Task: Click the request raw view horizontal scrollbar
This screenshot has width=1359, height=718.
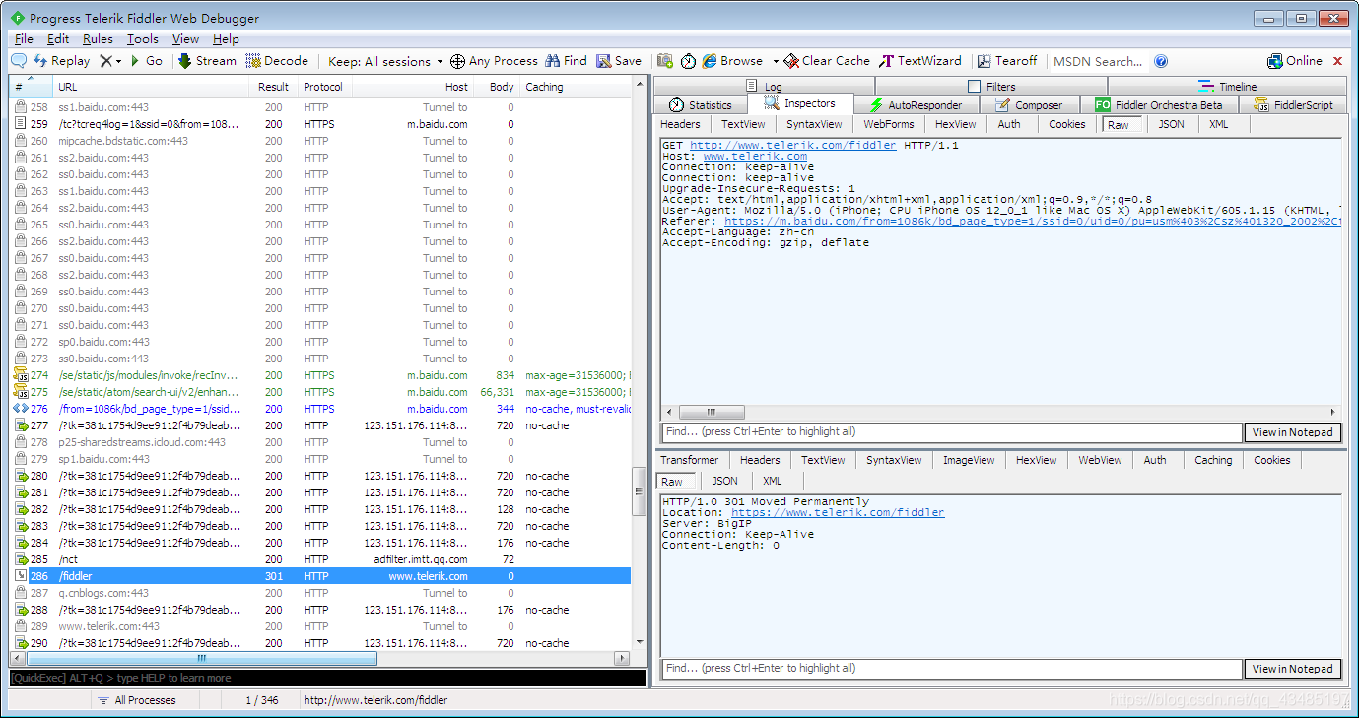Action: (x=712, y=412)
